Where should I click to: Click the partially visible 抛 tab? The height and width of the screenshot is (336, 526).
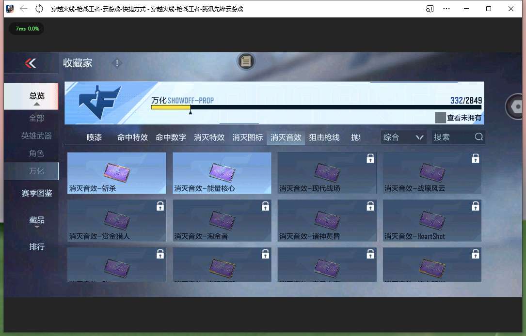point(355,137)
